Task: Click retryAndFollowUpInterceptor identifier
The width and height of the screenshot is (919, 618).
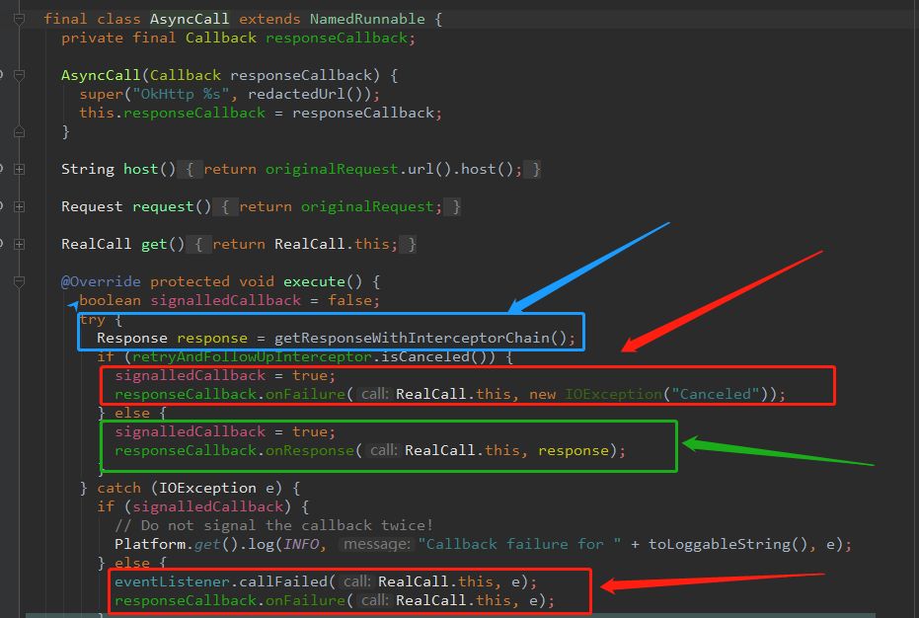Action: point(252,357)
